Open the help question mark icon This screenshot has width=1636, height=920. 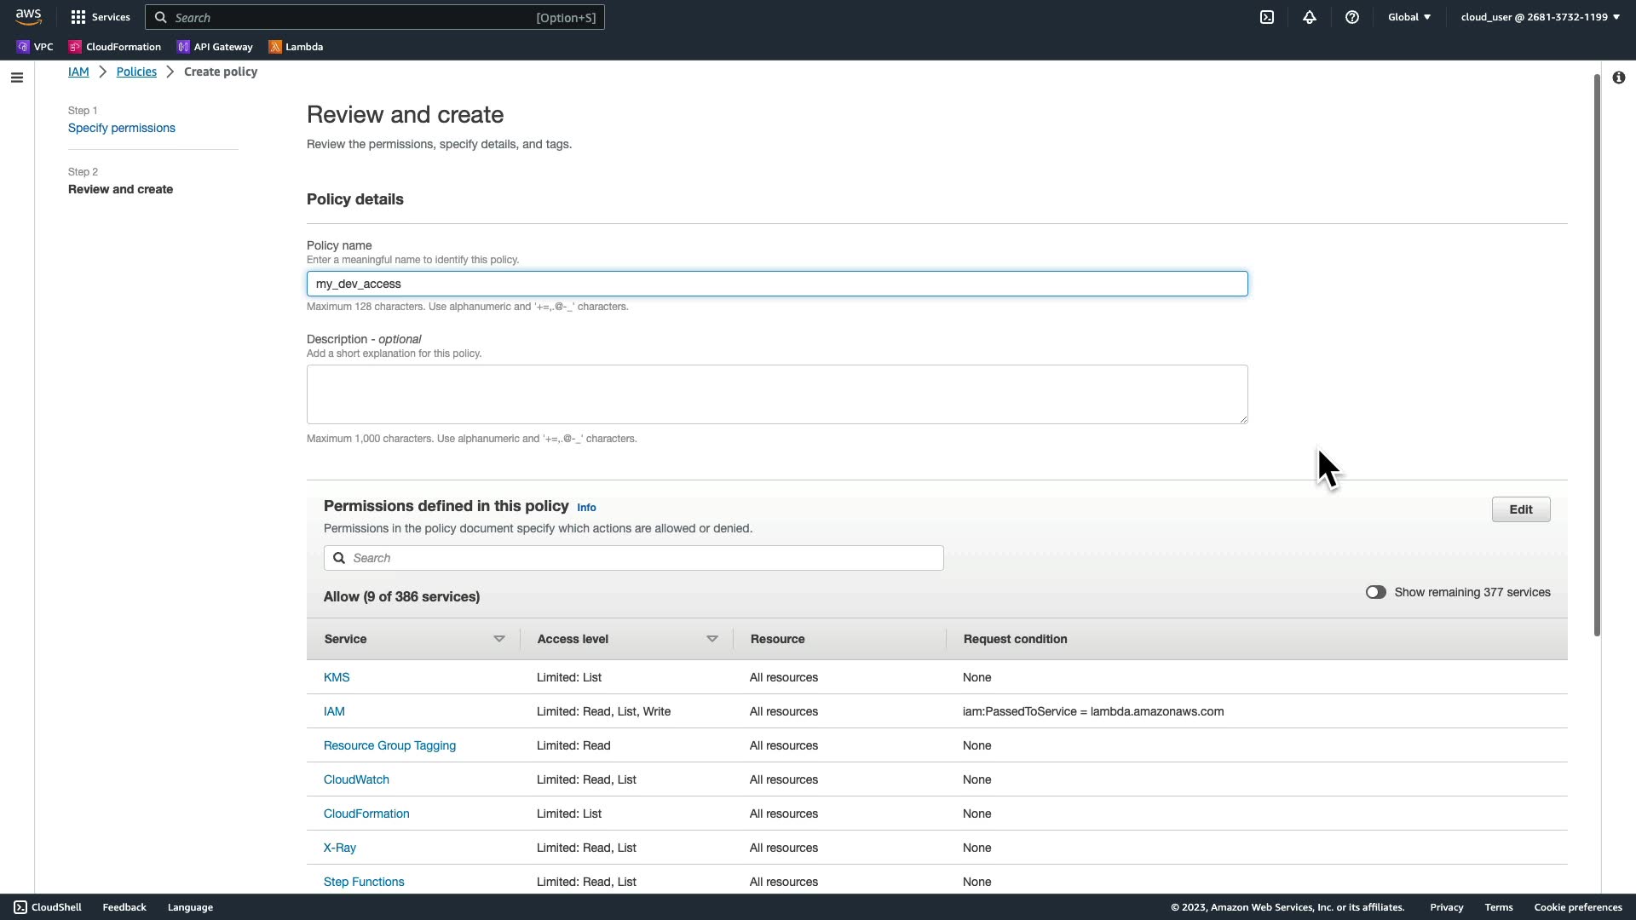(1352, 17)
